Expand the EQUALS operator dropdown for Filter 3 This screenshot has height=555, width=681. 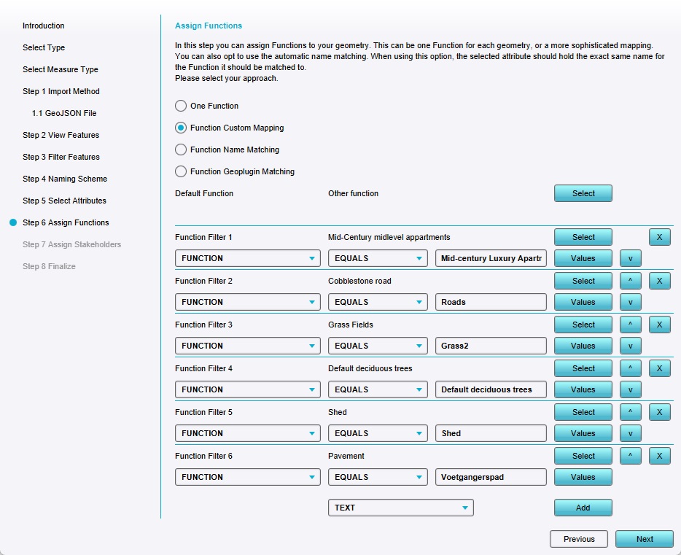point(378,346)
